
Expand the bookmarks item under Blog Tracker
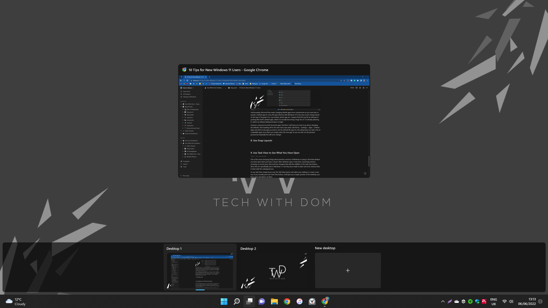[x=183, y=120]
